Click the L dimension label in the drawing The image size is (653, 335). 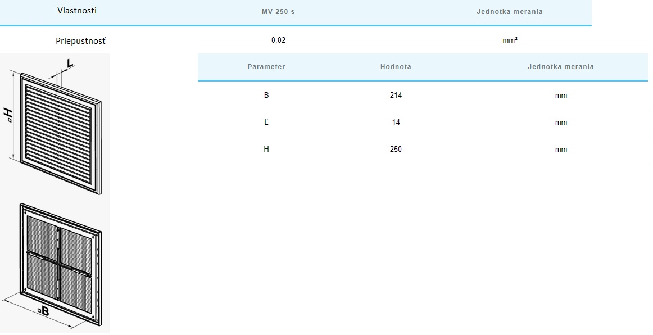coord(70,64)
